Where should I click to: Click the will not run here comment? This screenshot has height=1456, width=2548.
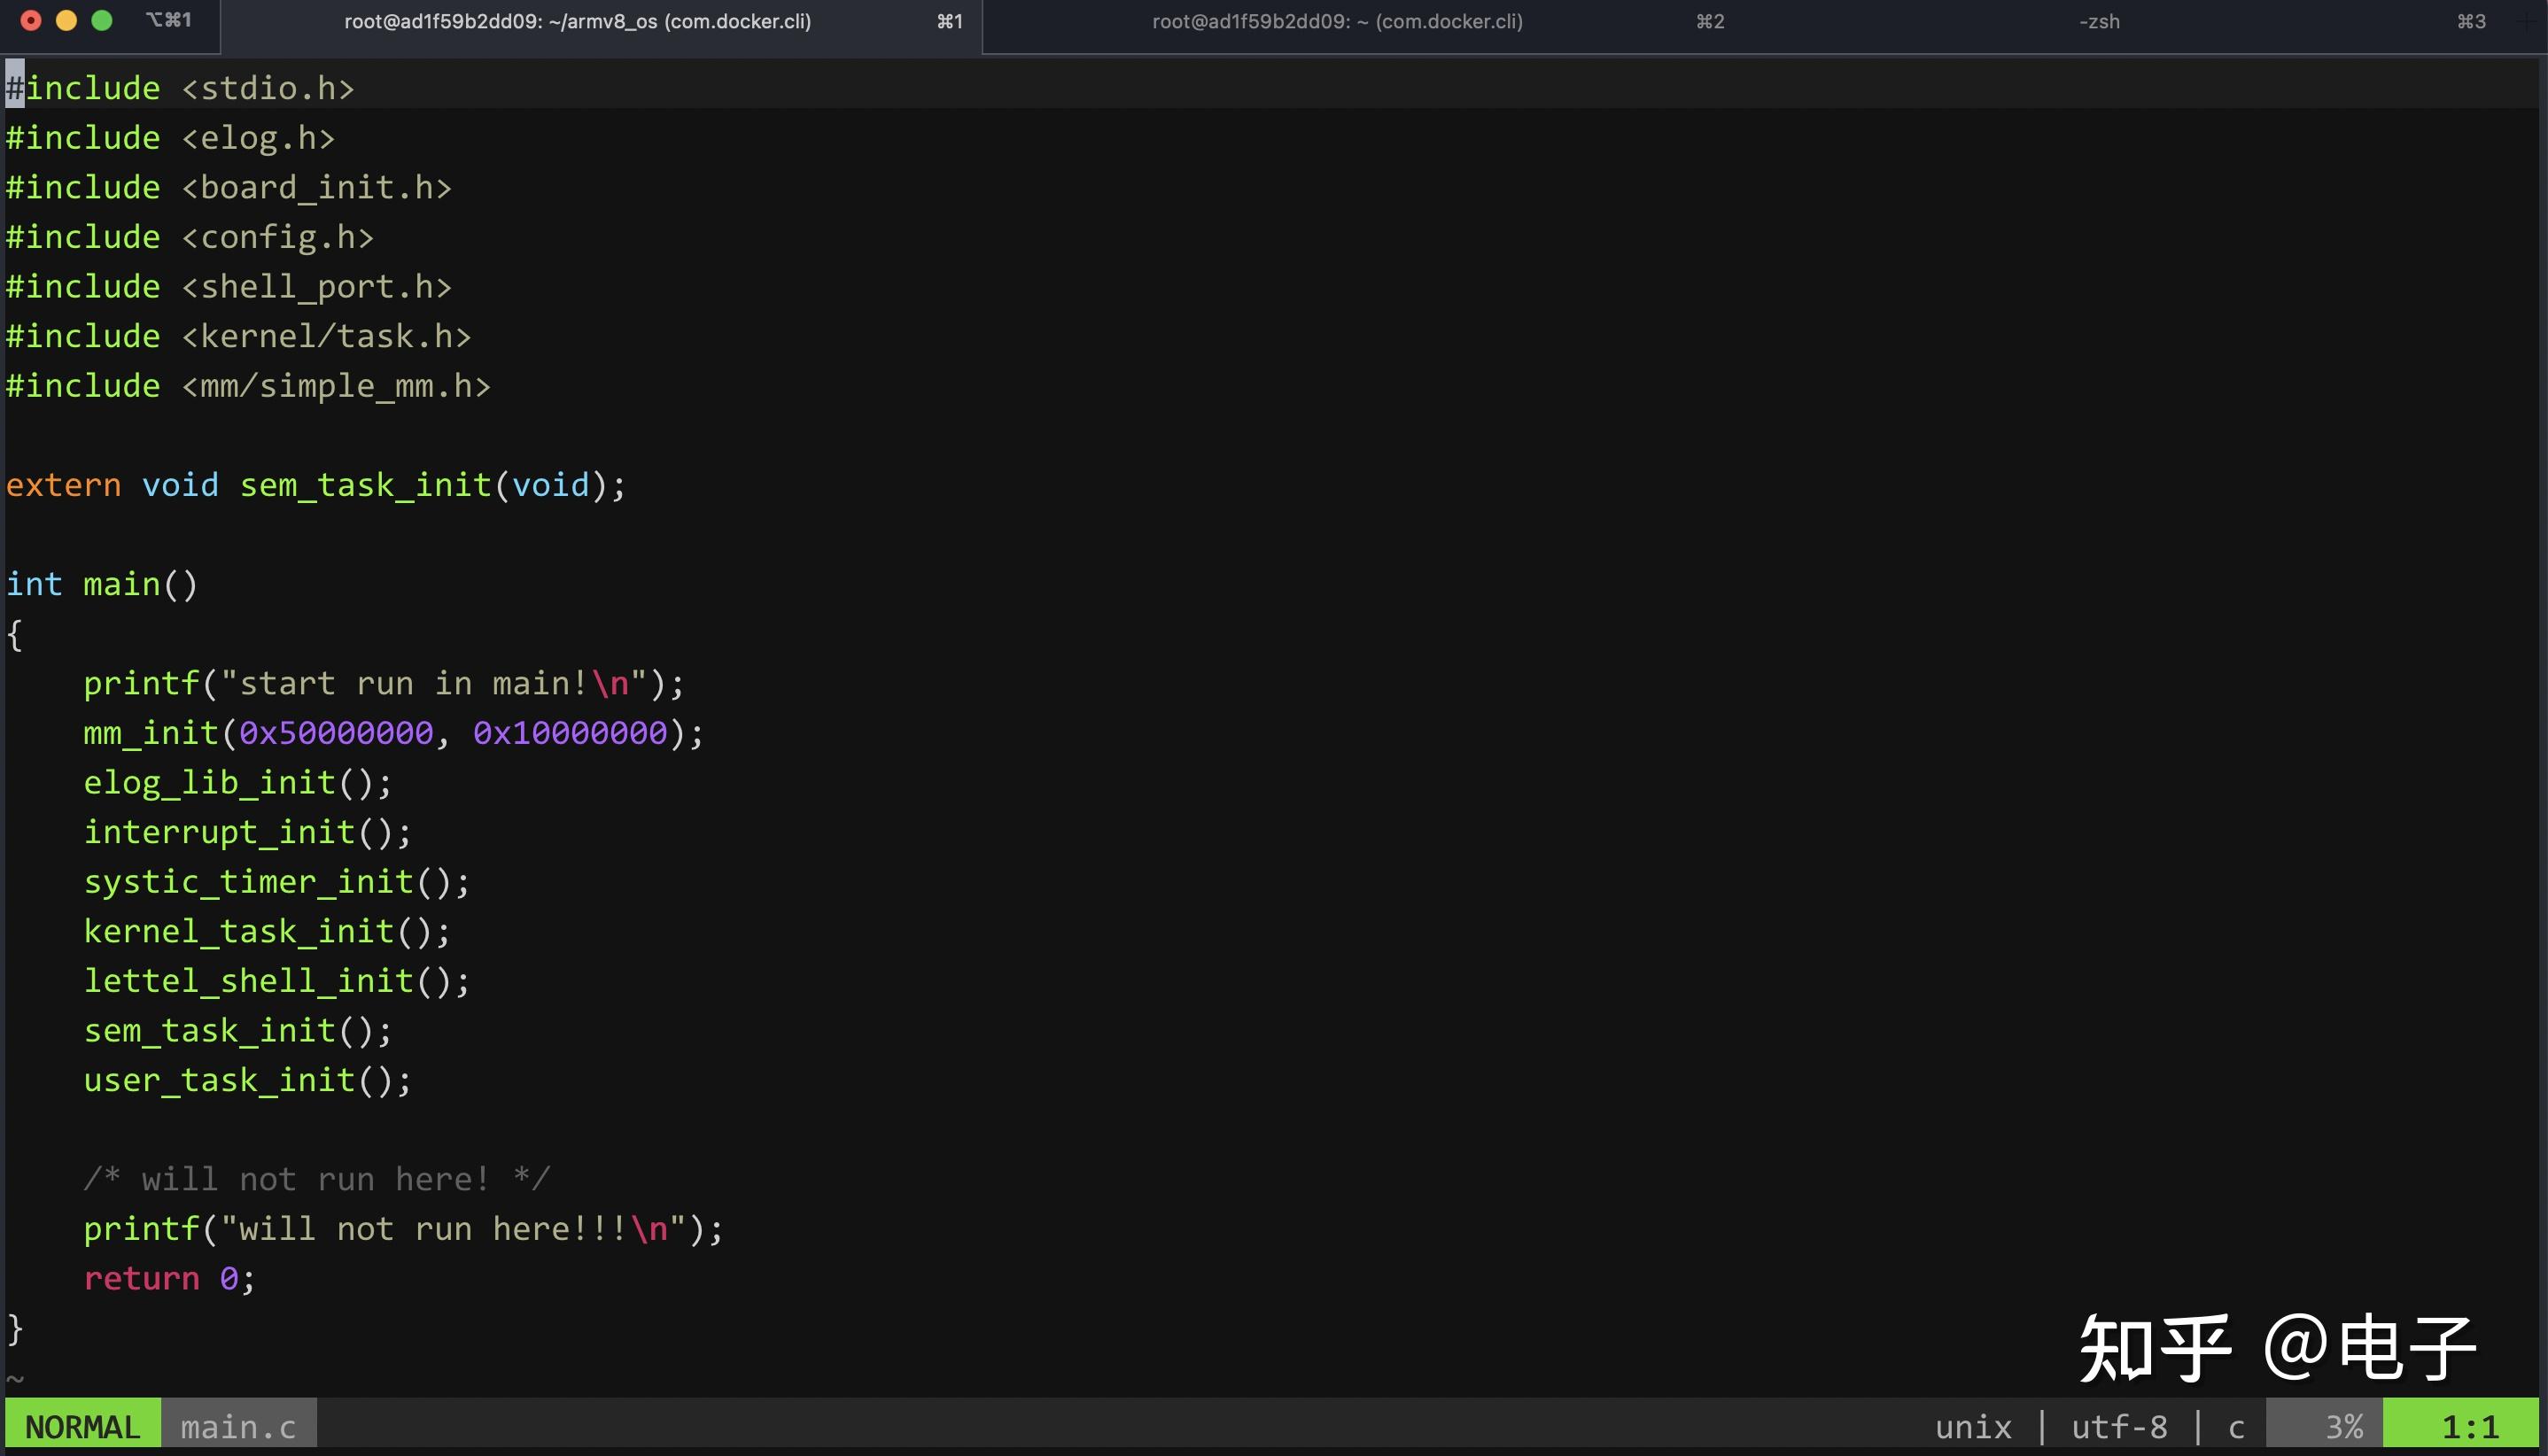(x=317, y=1178)
